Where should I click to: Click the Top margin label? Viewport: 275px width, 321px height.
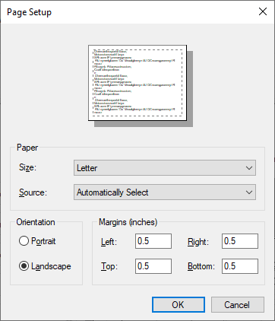click(109, 266)
